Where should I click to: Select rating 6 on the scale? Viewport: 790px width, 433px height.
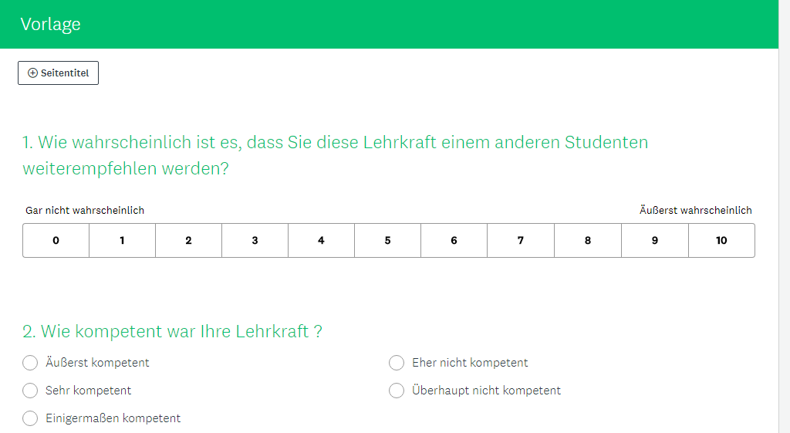pyautogui.click(x=454, y=240)
